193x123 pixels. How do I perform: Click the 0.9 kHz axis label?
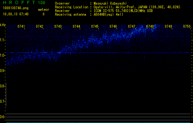(2, 71)
